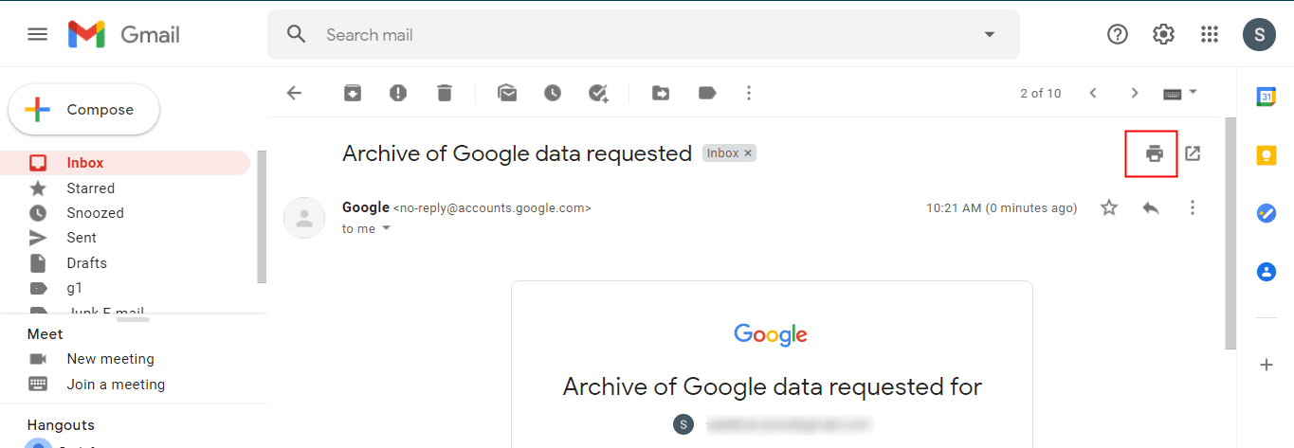Viewport: 1294px width, 448px height.
Task: Mark the email as unread
Action: tap(507, 93)
